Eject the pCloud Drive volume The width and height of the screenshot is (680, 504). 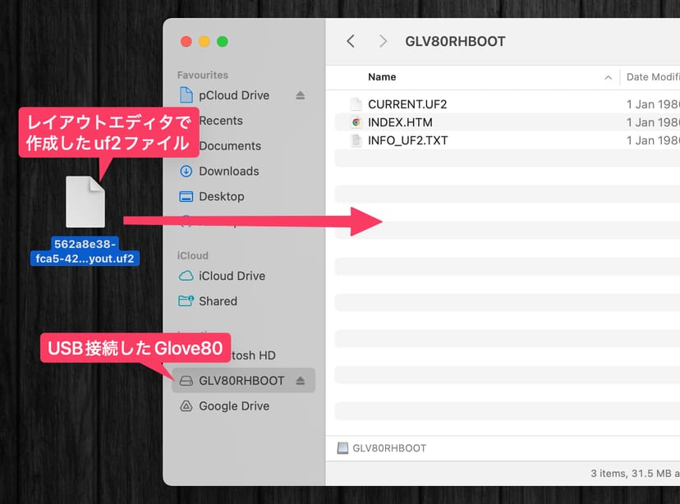tap(300, 95)
